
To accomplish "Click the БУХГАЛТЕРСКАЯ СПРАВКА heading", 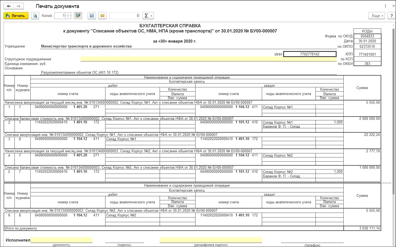I will tap(170, 26).
